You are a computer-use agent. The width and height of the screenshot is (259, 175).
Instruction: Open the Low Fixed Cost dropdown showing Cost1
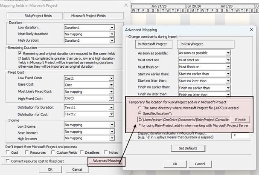pos(89,78)
